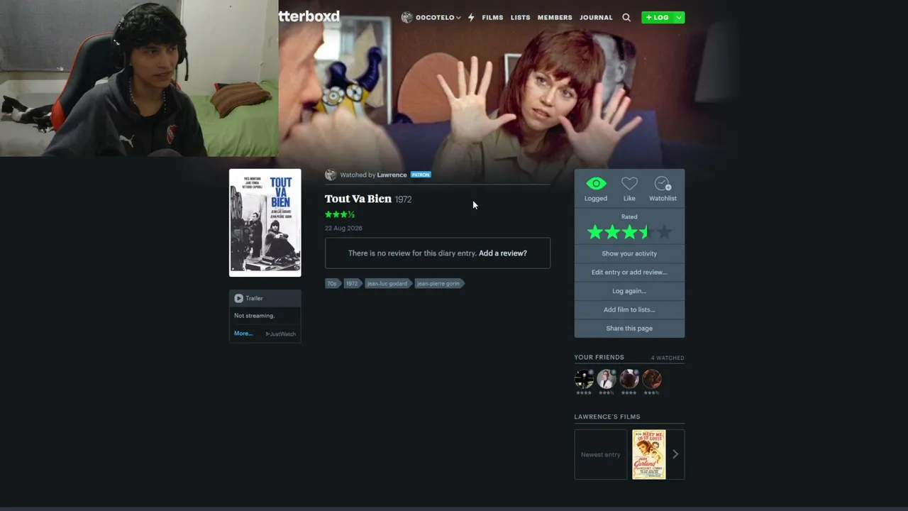Click Edit entry or add review...
The height and width of the screenshot is (511, 908).
coord(629,272)
